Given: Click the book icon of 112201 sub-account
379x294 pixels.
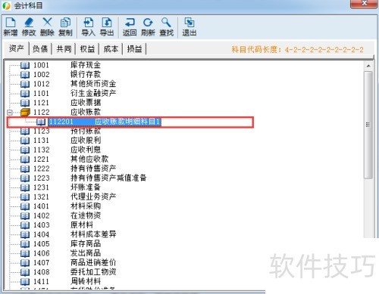Looking at the screenshot, I should (x=41, y=122).
